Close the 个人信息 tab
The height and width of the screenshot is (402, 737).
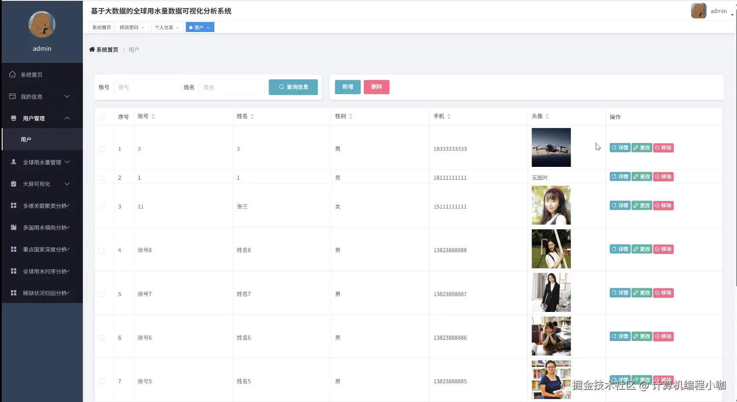(178, 28)
